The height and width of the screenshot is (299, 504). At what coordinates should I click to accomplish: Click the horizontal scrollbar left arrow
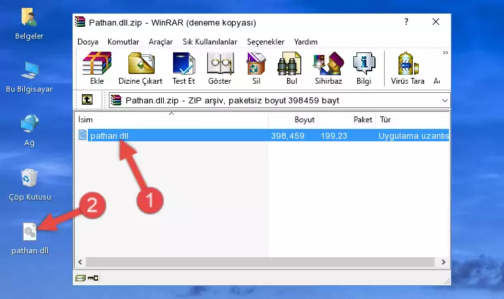(x=80, y=262)
